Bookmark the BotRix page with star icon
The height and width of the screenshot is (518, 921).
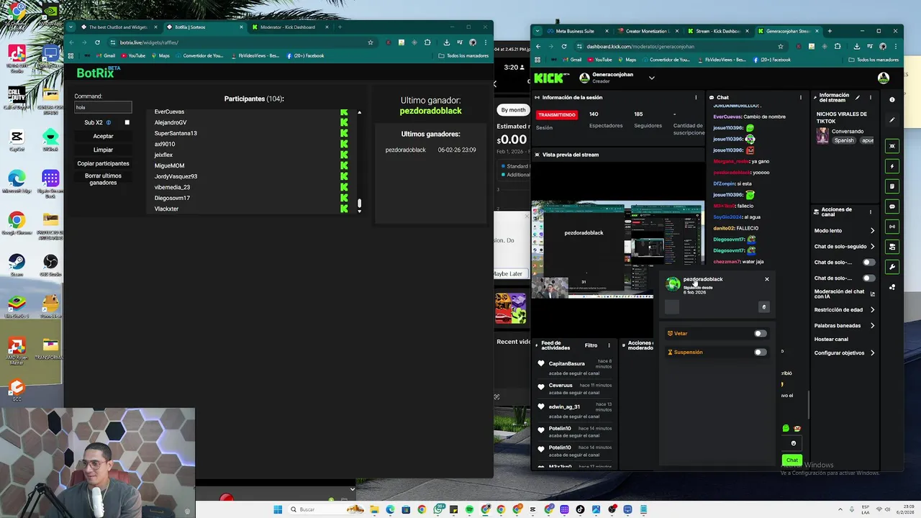(371, 42)
